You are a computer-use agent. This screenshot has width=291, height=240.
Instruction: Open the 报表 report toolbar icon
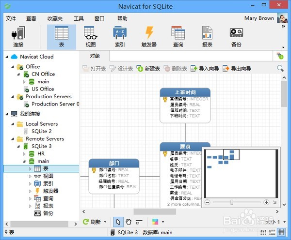pos(207,37)
